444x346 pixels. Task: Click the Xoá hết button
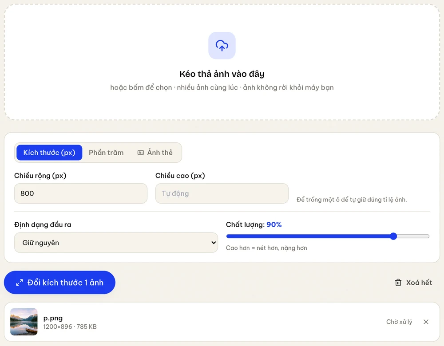point(413,283)
